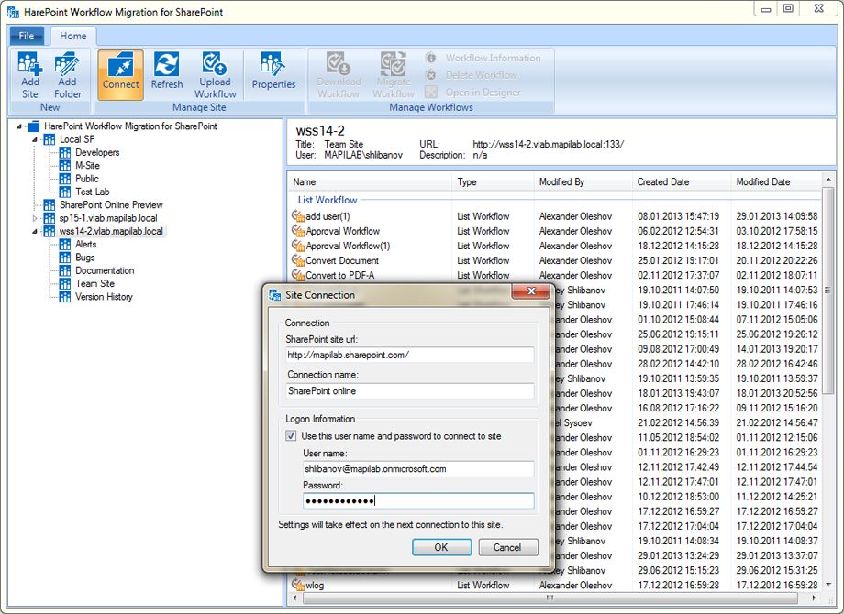Click the Add Site ribbon icon

point(29,63)
